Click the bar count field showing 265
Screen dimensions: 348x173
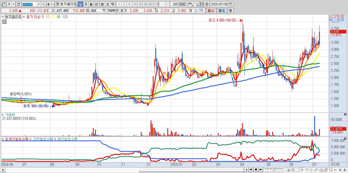click(x=175, y=4)
